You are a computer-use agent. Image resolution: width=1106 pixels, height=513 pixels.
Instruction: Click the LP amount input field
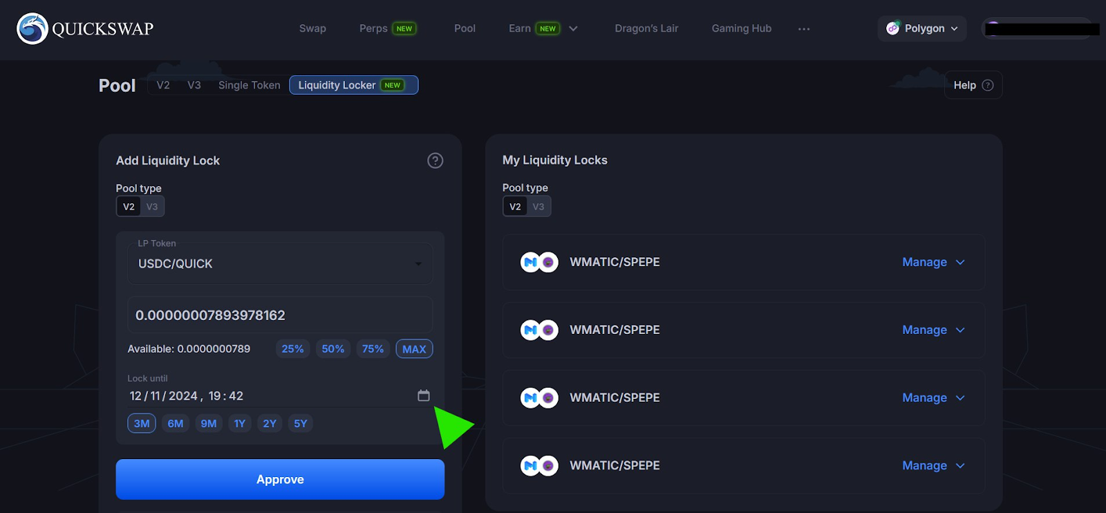[x=280, y=315]
